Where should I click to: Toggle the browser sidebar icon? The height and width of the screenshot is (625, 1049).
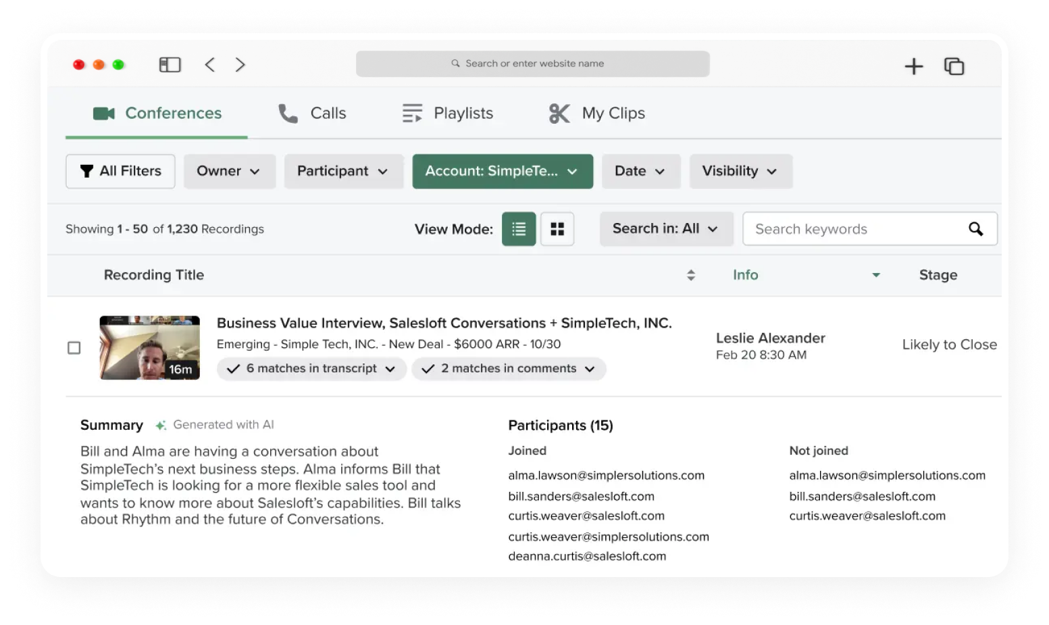170,65
